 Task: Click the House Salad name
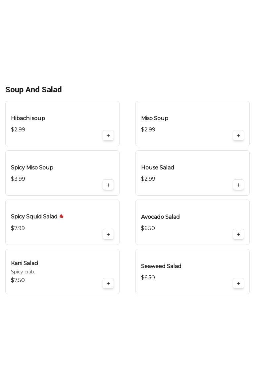158,167
